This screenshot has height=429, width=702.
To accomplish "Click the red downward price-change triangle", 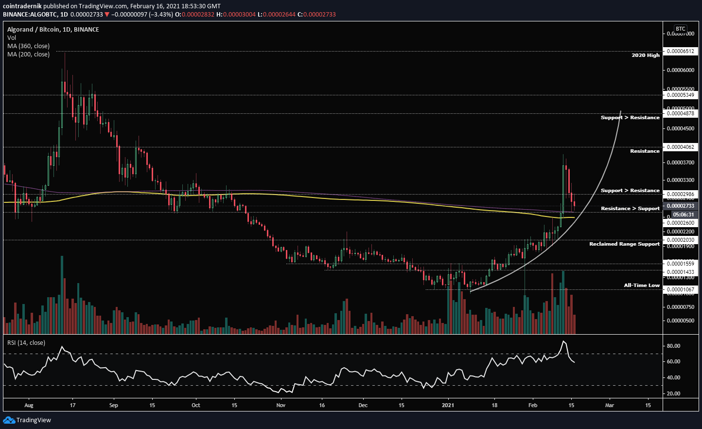I will coord(106,15).
